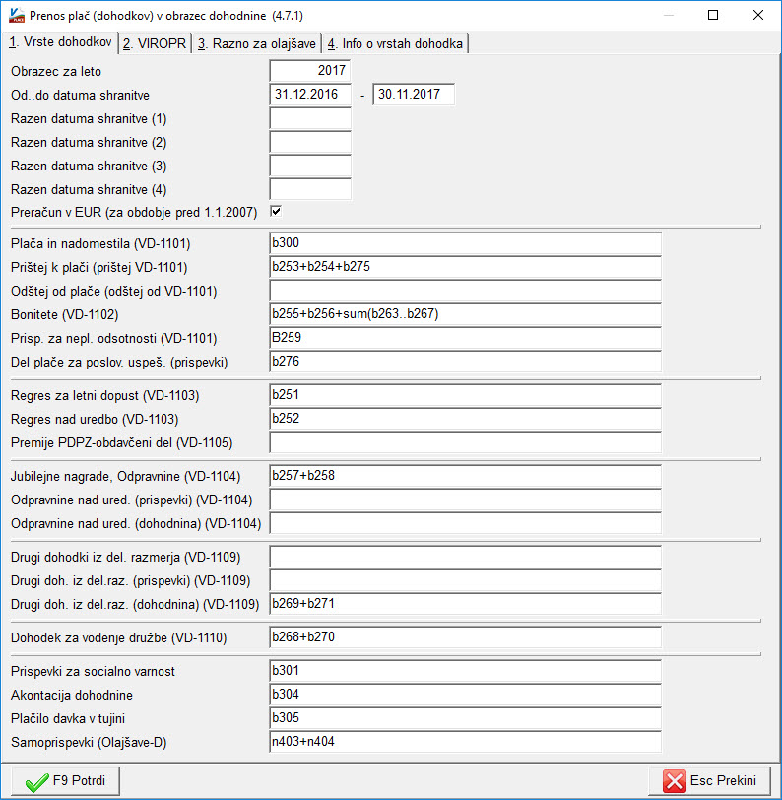Click the empty Premije PDPZ-obdavčeni del field
This screenshot has width=782, height=800.
(x=465, y=442)
